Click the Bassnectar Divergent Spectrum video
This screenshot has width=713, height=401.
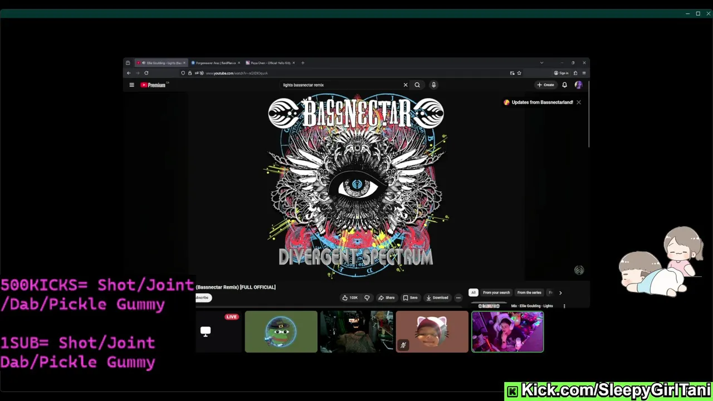[x=356, y=187]
